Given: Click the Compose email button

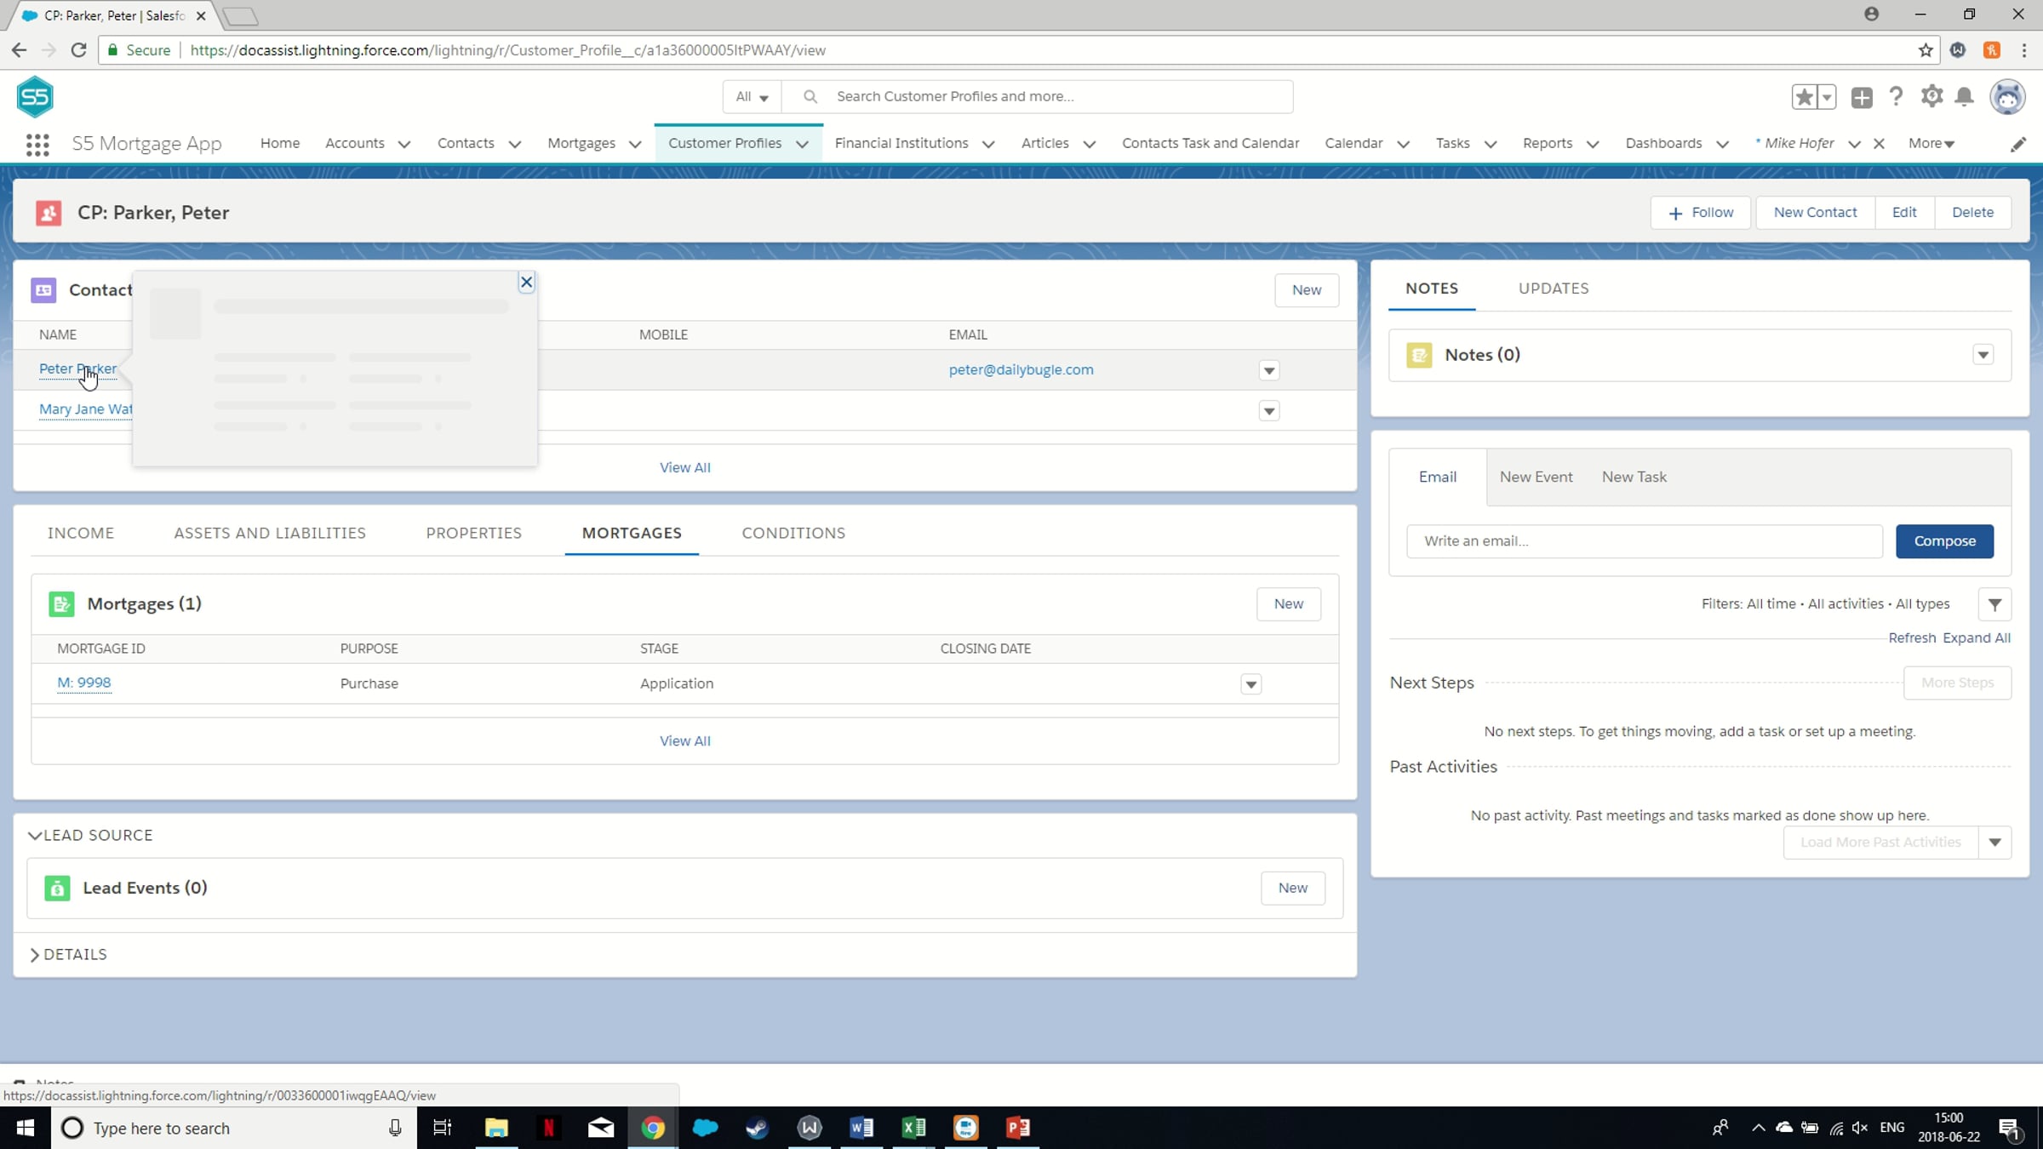Looking at the screenshot, I should pyautogui.click(x=1944, y=541).
